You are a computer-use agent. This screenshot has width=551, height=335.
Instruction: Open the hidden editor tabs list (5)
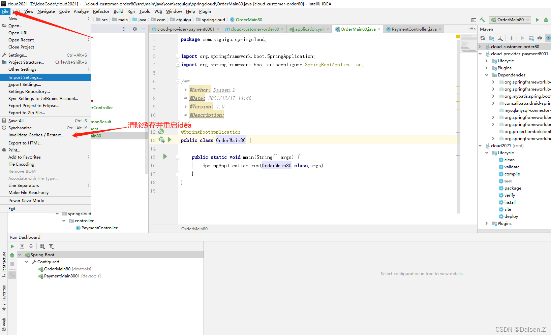click(472, 29)
